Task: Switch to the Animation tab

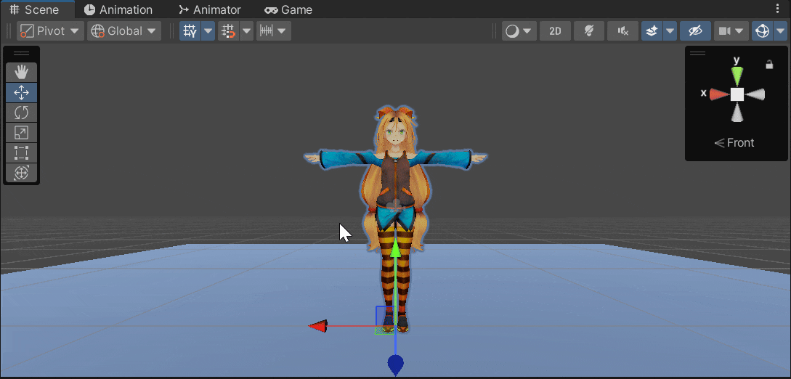Action: click(118, 9)
